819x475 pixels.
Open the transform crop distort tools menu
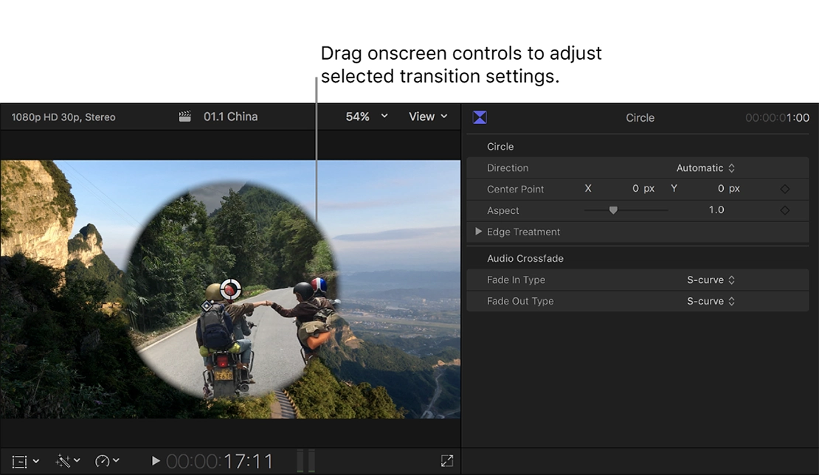point(25,462)
